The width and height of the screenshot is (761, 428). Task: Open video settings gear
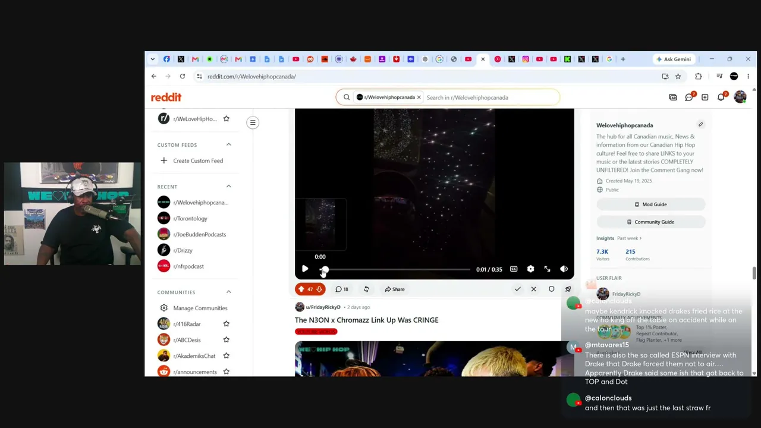point(530,269)
